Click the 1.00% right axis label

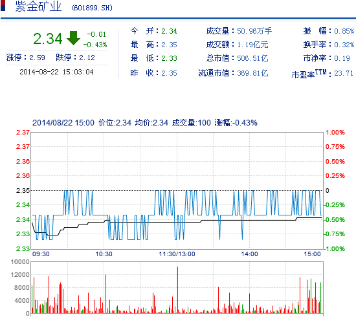[x=335, y=132]
